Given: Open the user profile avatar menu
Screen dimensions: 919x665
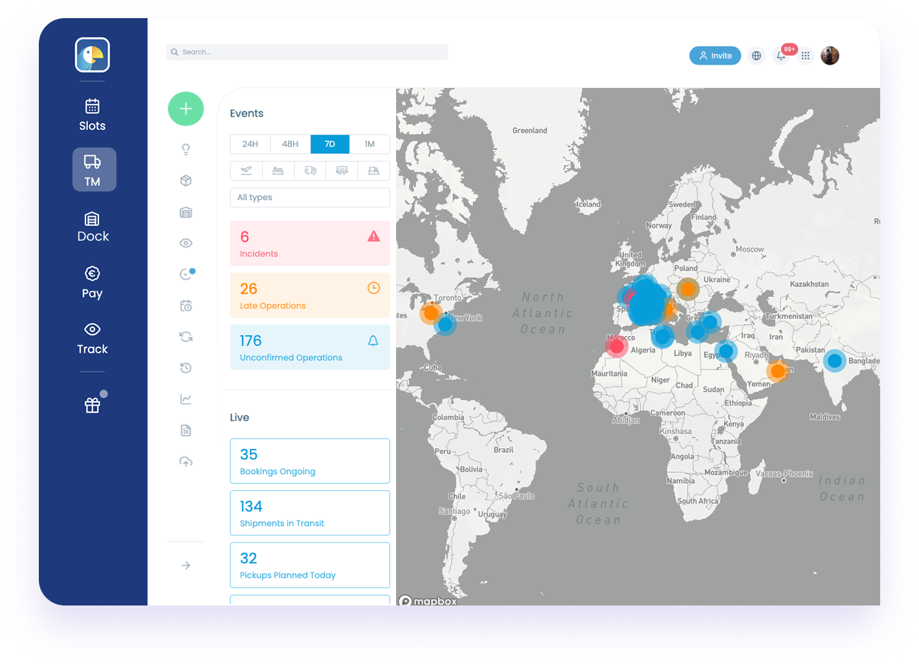Looking at the screenshot, I should point(830,56).
